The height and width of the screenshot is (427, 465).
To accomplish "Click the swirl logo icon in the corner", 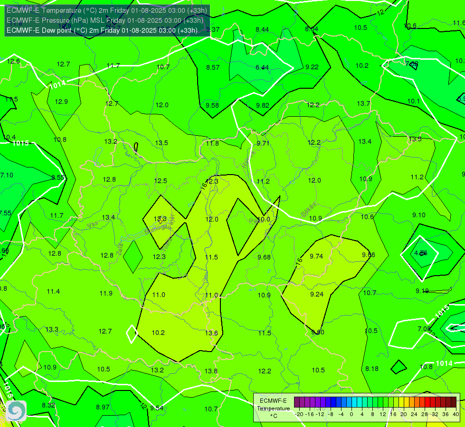I will point(16,411).
